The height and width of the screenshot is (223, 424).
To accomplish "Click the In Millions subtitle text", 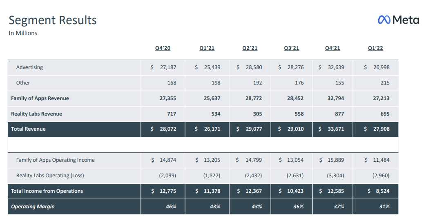I will tap(23, 33).
